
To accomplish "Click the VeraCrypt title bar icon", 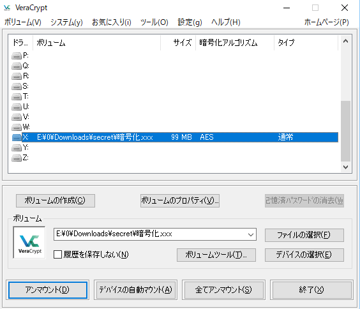I will coord(7,8).
